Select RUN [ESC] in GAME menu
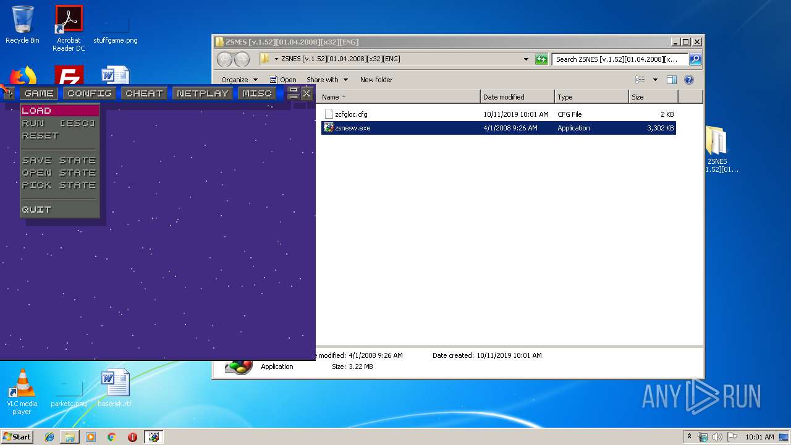The image size is (791, 445). coord(60,123)
